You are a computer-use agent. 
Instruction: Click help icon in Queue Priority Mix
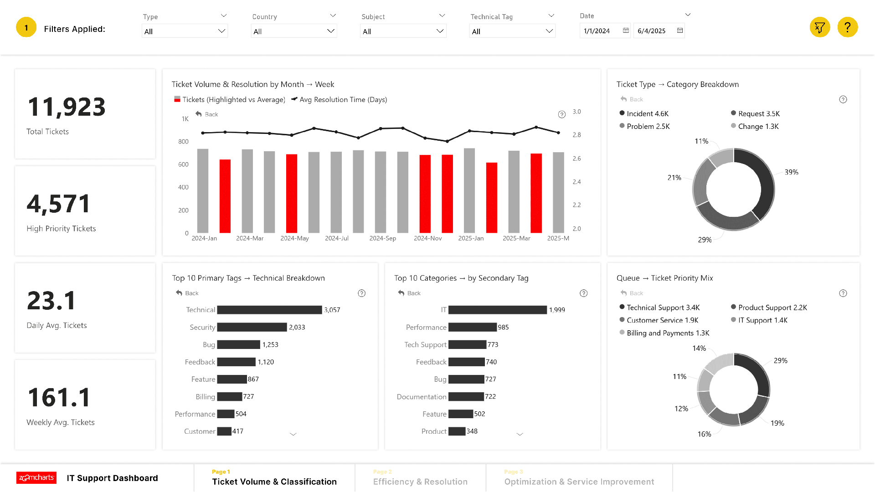tap(843, 293)
